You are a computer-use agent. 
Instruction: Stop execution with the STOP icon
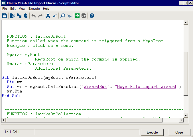coord(84,16)
